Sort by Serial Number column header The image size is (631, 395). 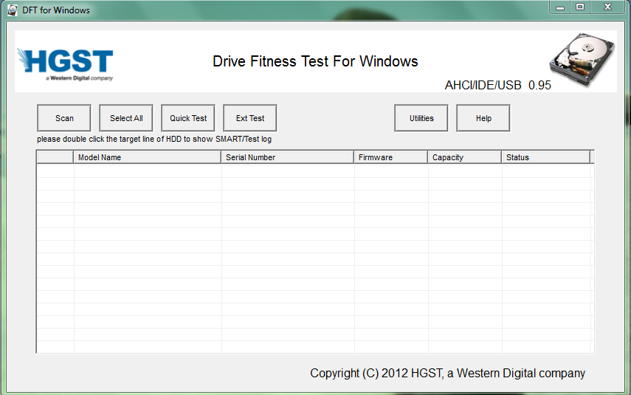pos(287,157)
